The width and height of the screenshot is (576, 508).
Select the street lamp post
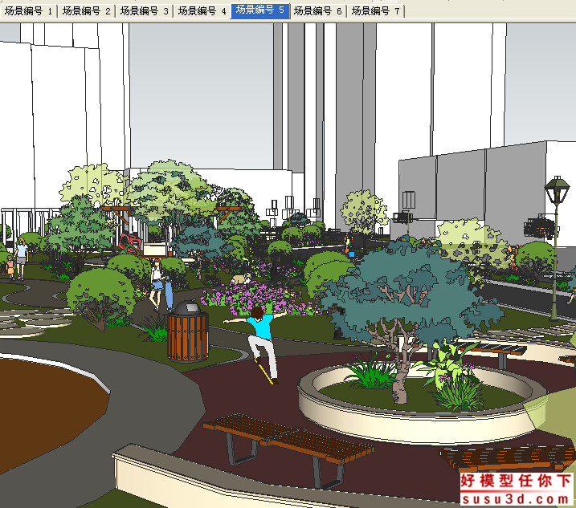(556, 249)
